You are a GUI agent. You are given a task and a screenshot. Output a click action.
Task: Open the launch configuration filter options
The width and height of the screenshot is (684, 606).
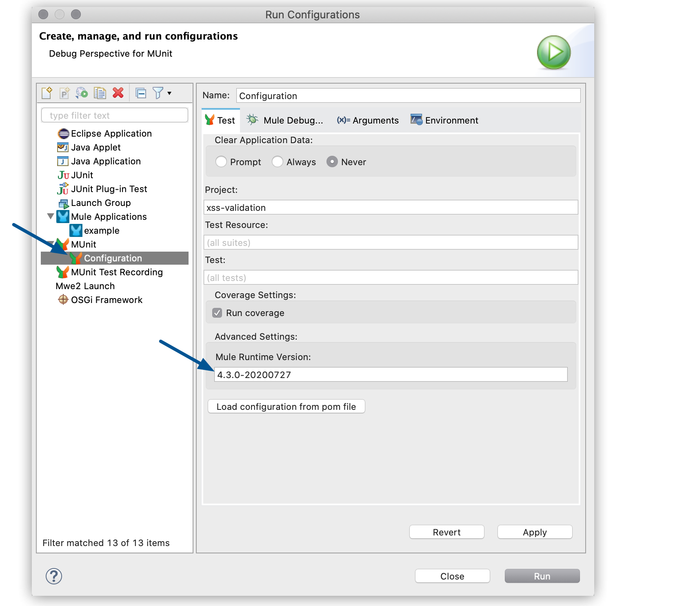point(158,93)
